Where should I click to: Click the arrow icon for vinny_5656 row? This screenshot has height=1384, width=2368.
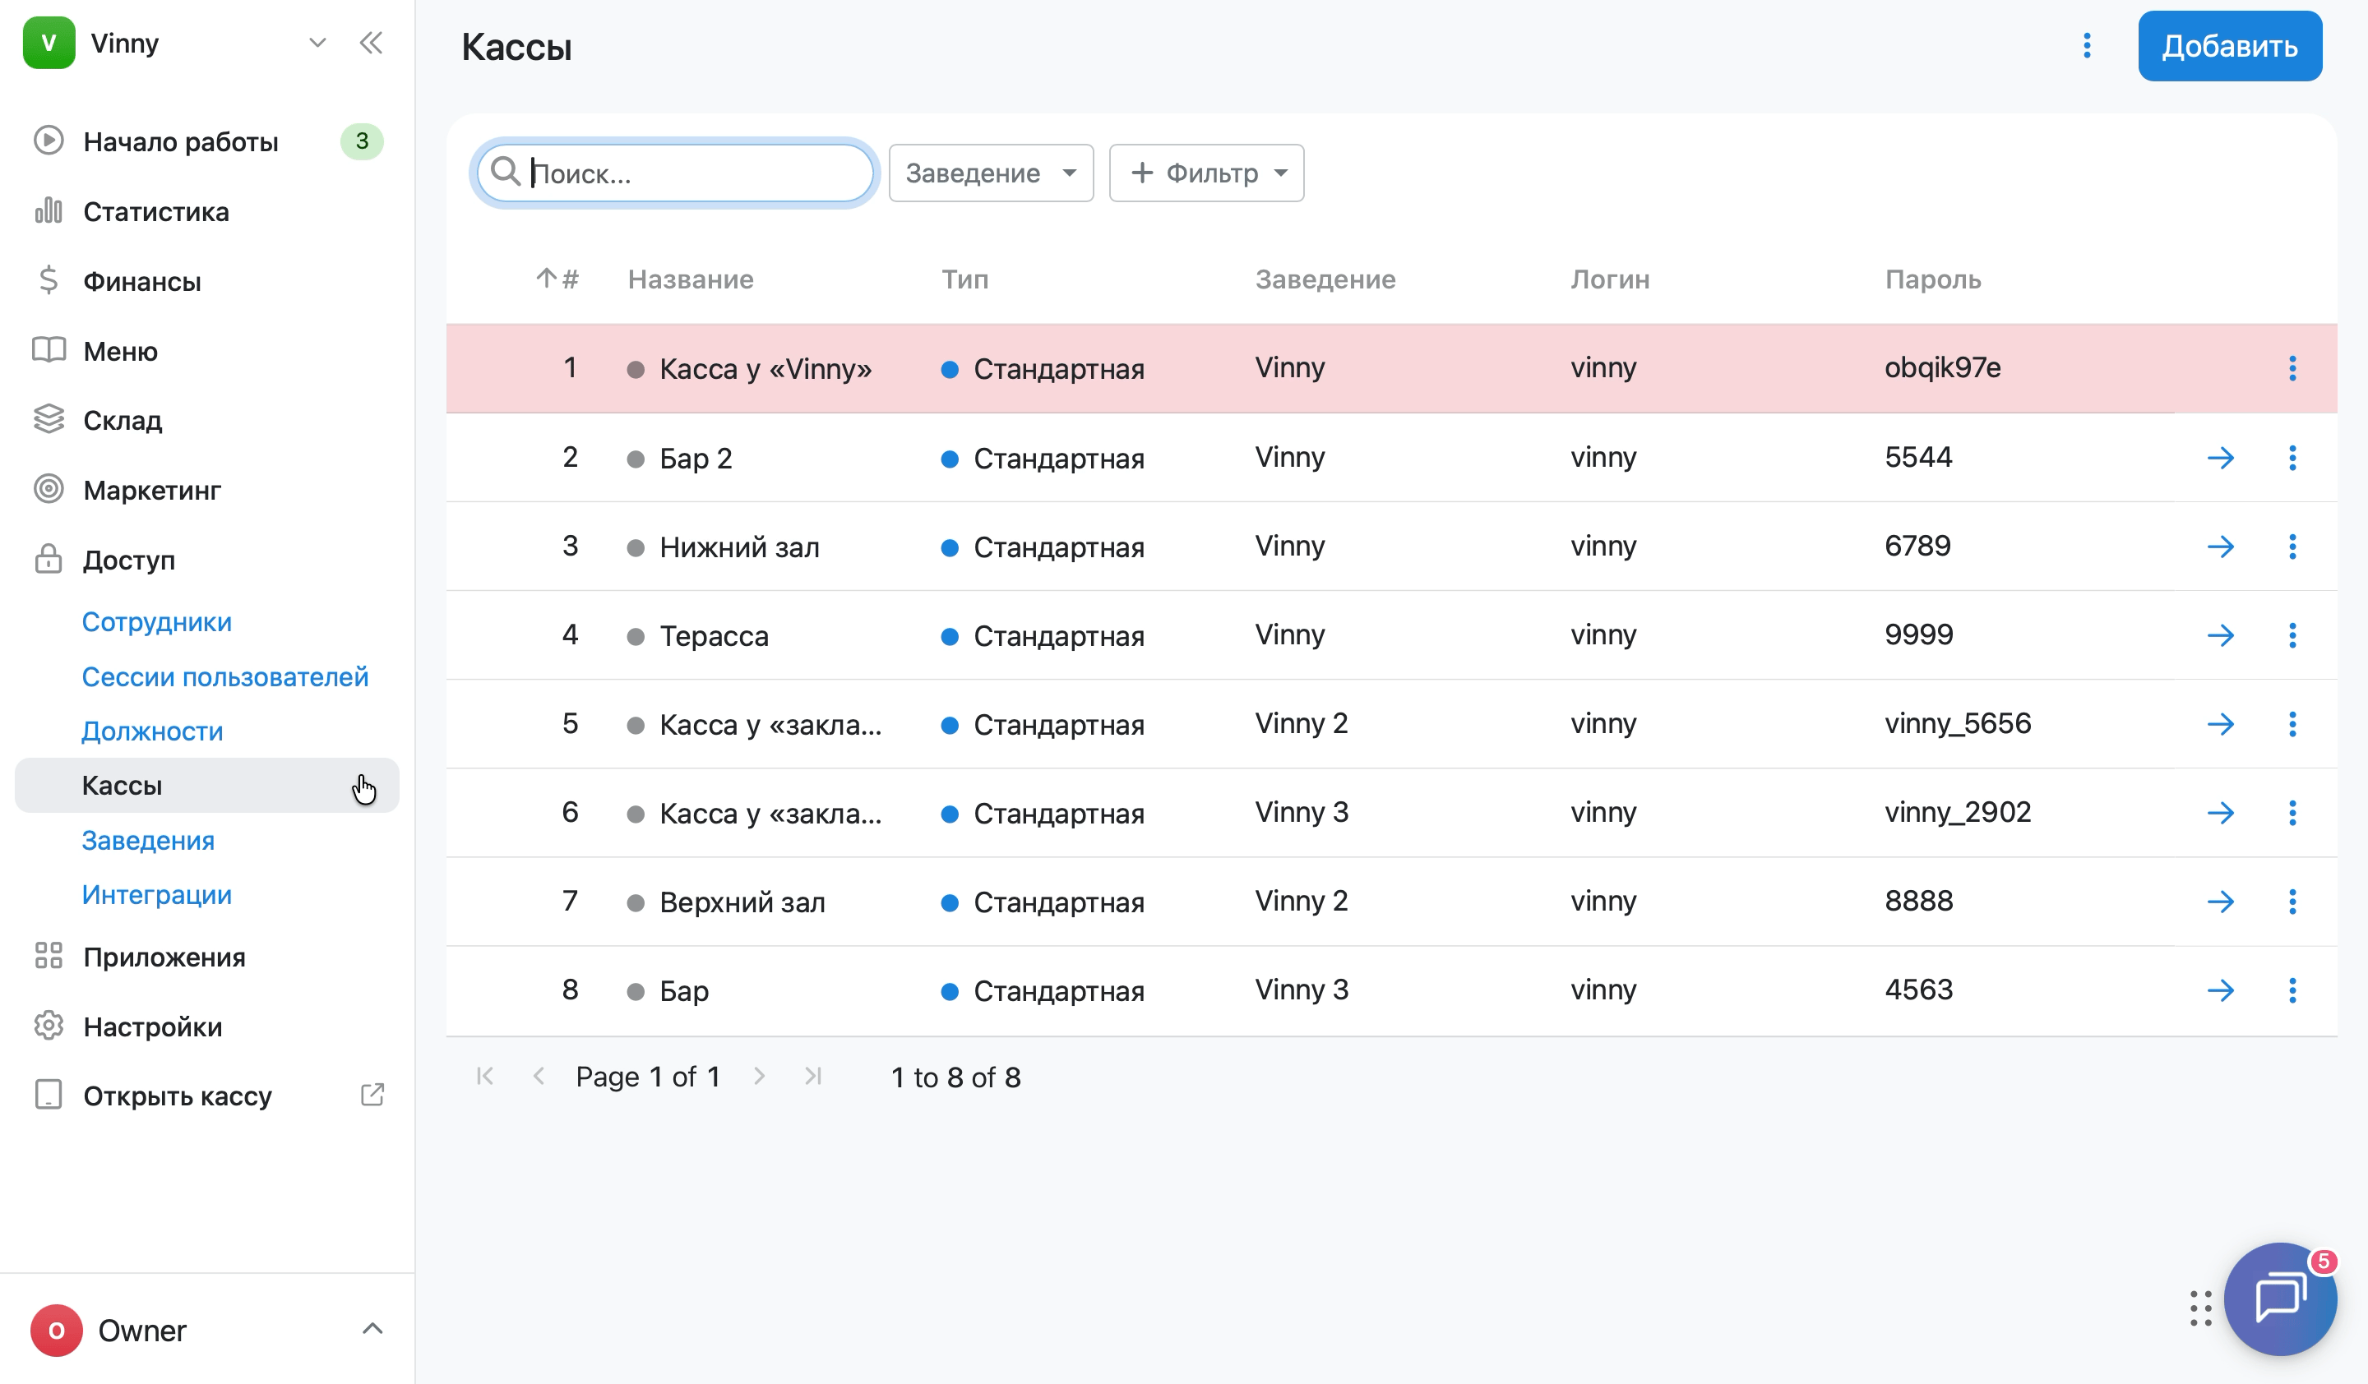point(2221,724)
